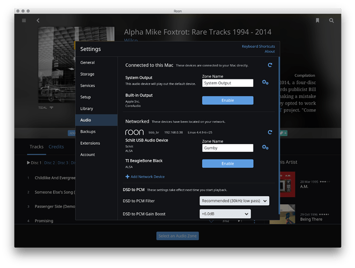Open the Backups settings section
This screenshot has height=268, width=355.
97,131
